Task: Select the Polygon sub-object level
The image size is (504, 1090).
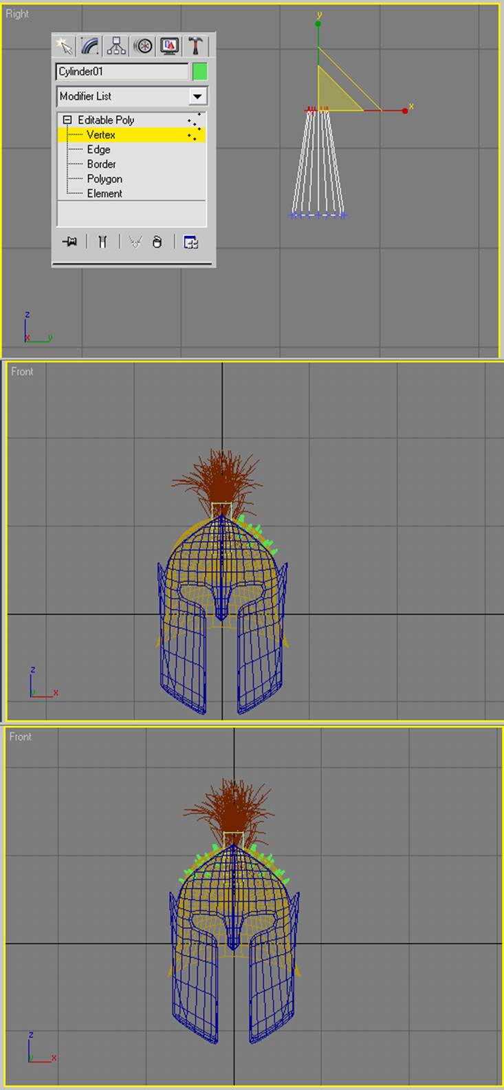Action: tap(105, 179)
